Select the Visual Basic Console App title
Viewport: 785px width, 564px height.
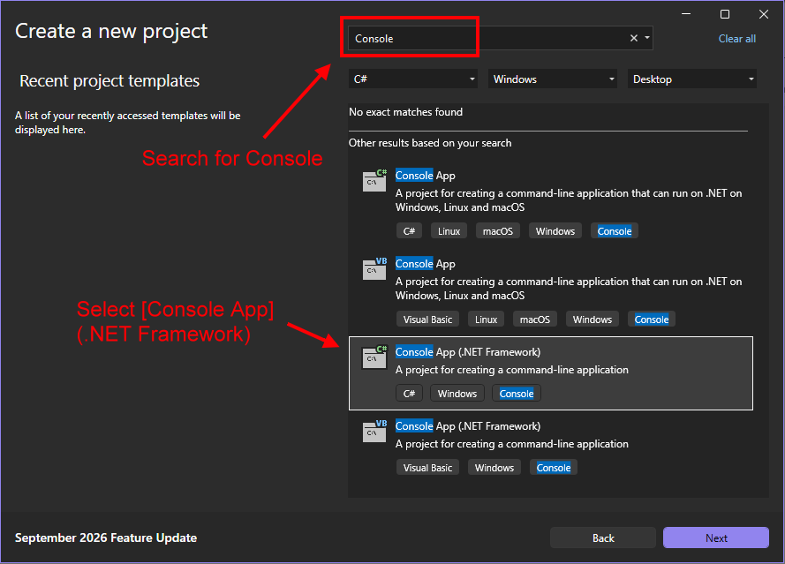[425, 264]
